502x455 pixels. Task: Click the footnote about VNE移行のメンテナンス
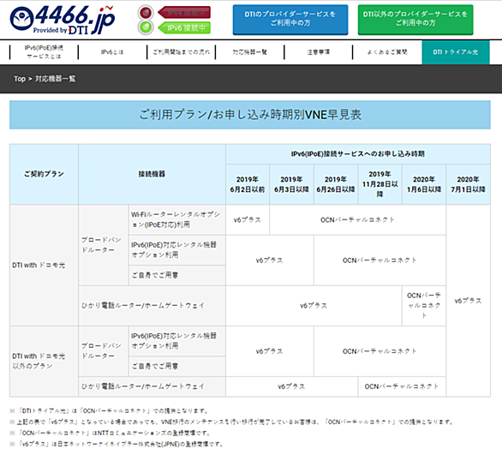[232, 422]
